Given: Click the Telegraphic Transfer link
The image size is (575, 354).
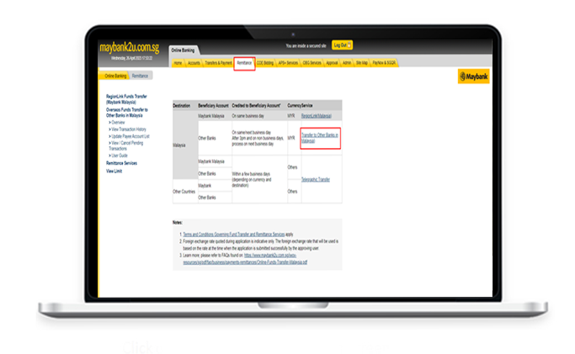Looking at the screenshot, I should [x=316, y=179].
